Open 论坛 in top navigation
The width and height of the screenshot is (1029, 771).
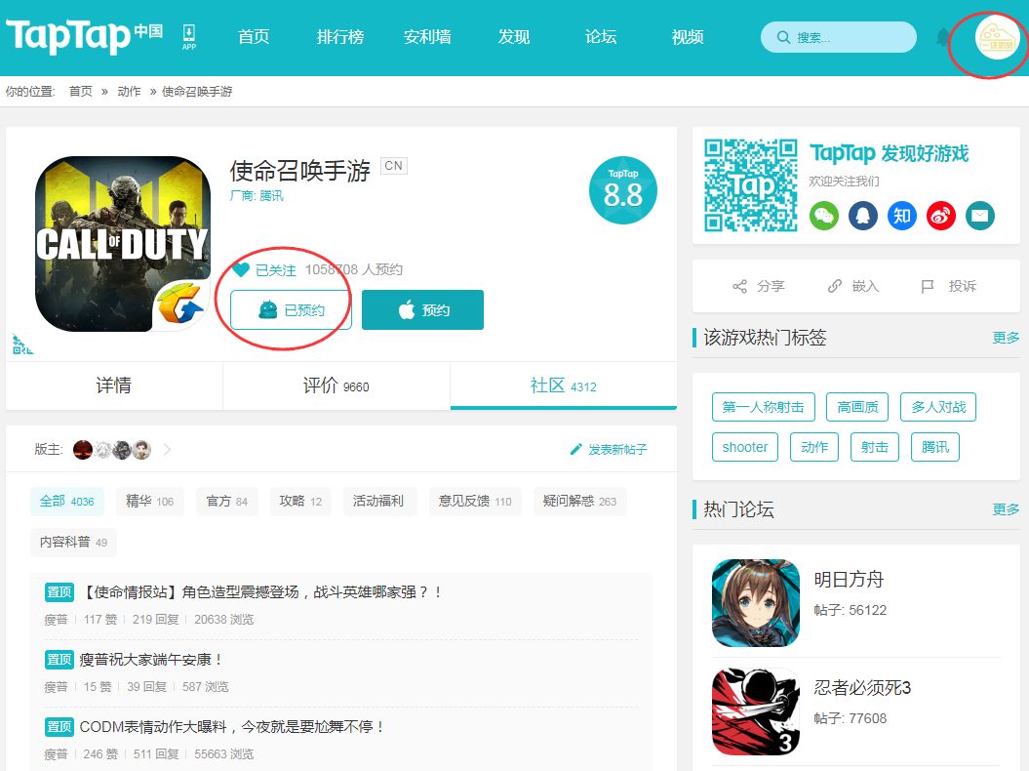[601, 37]
